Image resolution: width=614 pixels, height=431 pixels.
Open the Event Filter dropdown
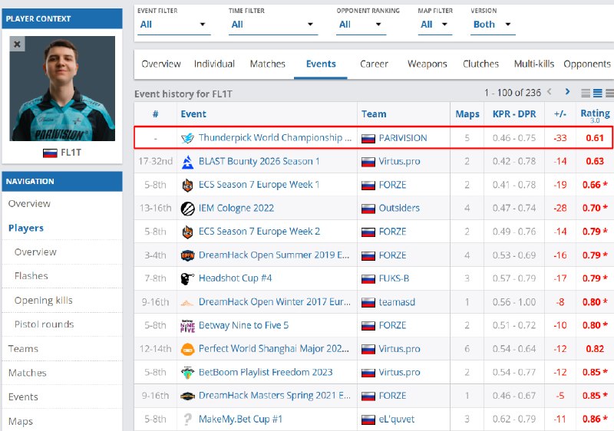coord(174,25)
